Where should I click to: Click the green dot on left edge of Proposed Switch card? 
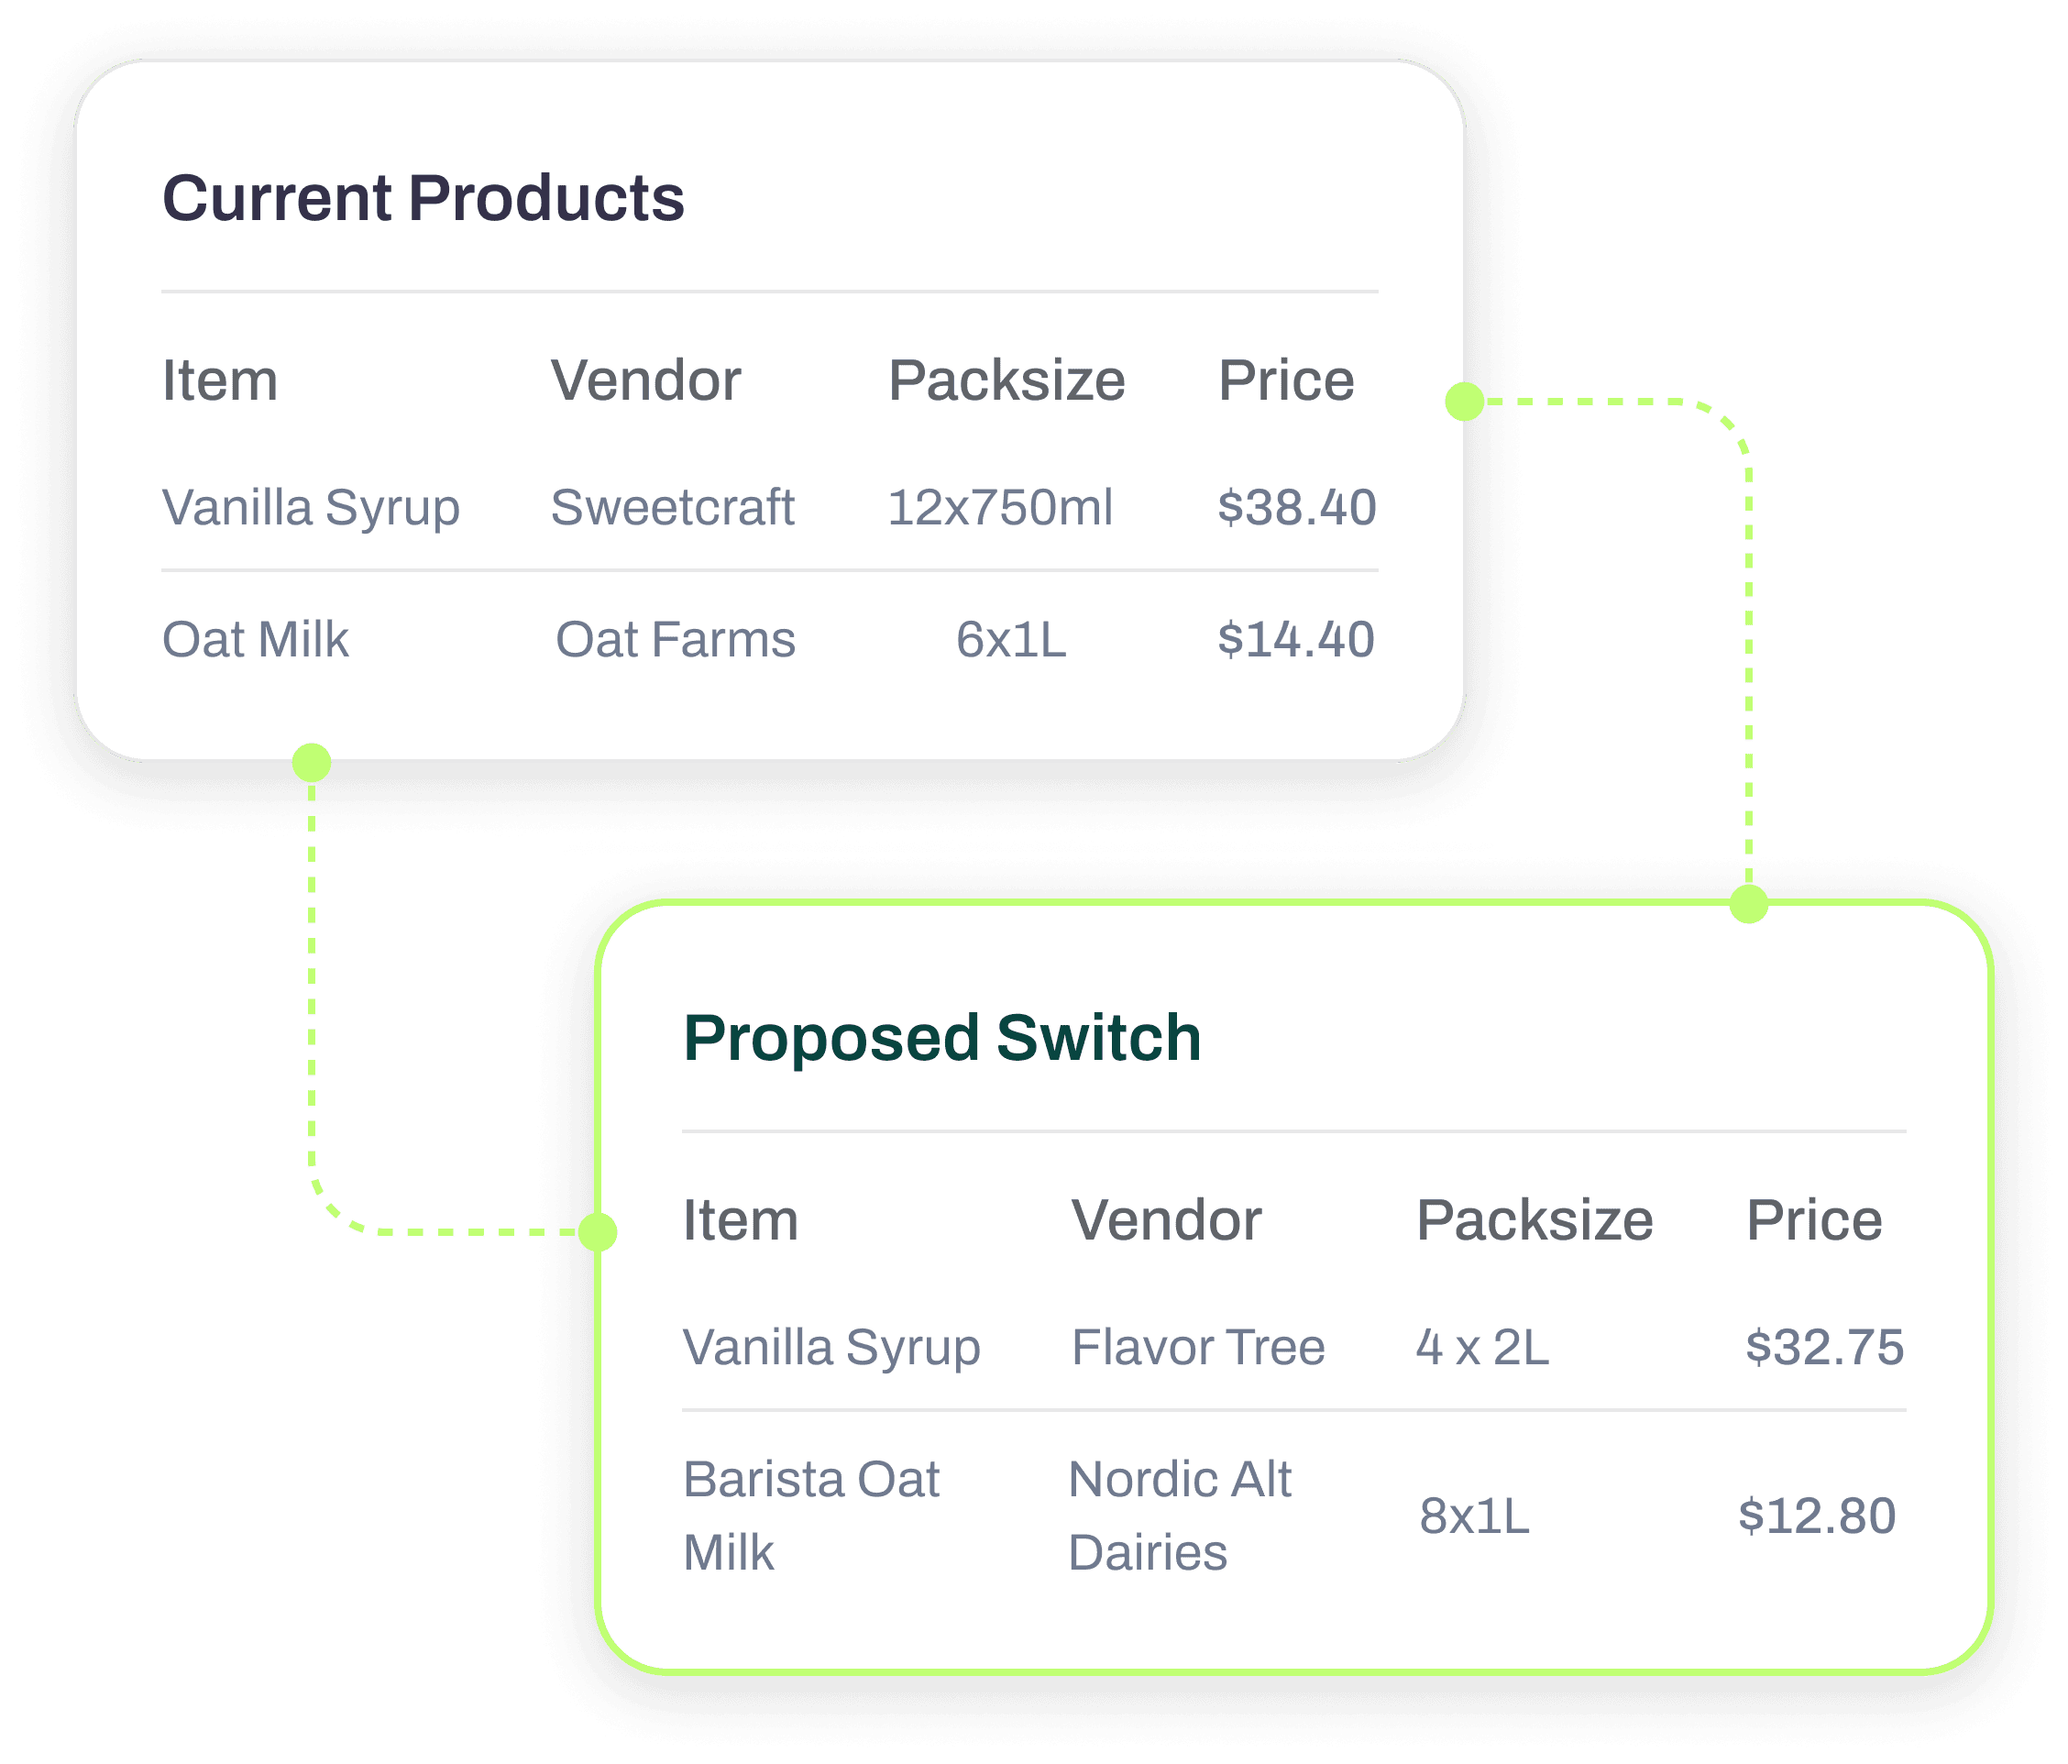(598, 1232)
